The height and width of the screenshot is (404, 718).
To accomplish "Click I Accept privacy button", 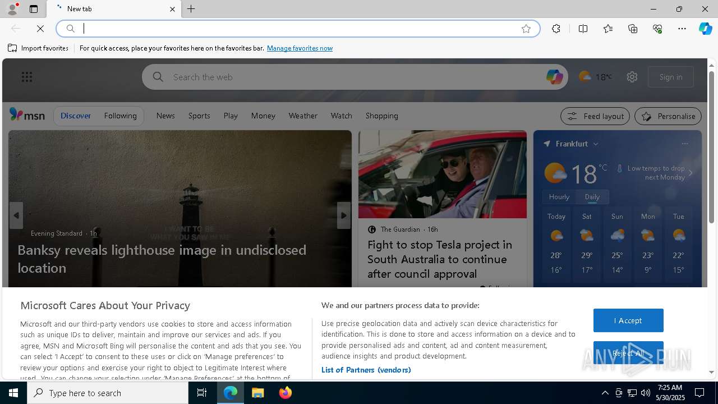I will click(628, 320).
